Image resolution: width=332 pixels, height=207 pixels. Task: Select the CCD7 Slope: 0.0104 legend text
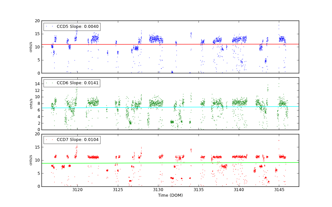coord(77,140)
